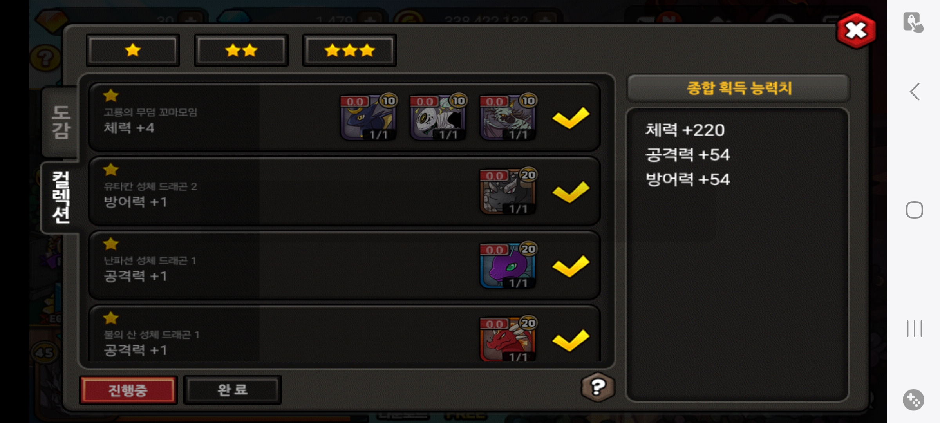
Task: Click the white skull dragon icon
Action: pyautogui.click(x=438, y=117)
